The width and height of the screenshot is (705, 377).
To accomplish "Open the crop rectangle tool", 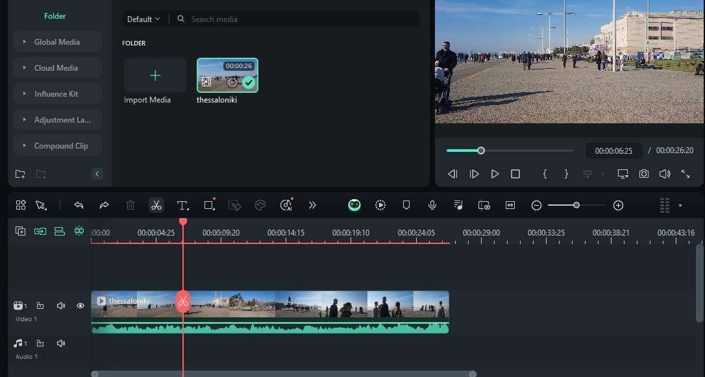I will 209,205.
